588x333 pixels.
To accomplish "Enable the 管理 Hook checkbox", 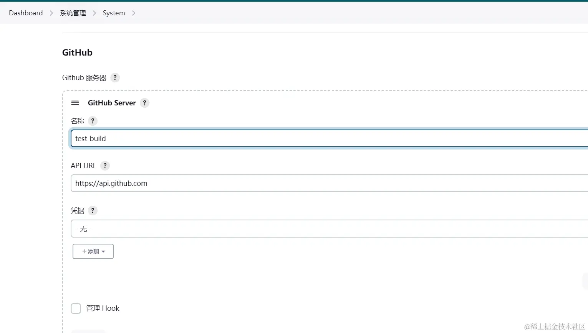I will tap(76, 308).
